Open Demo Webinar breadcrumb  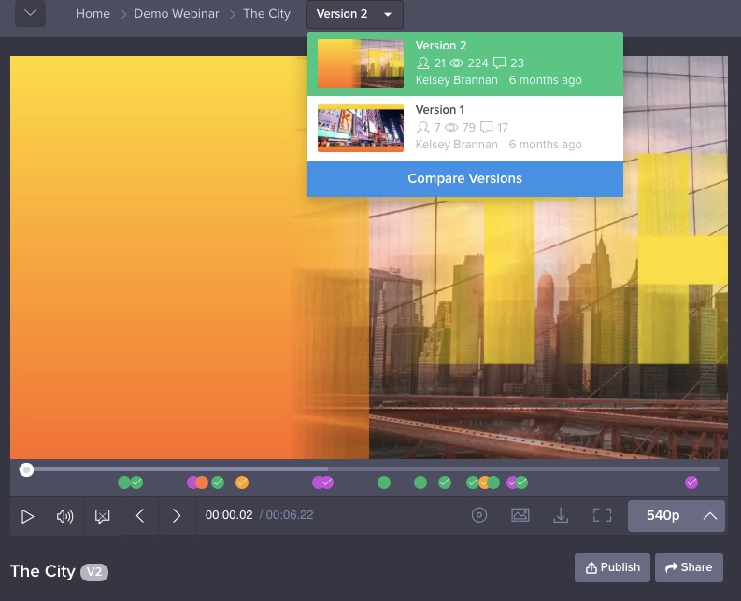177,14
